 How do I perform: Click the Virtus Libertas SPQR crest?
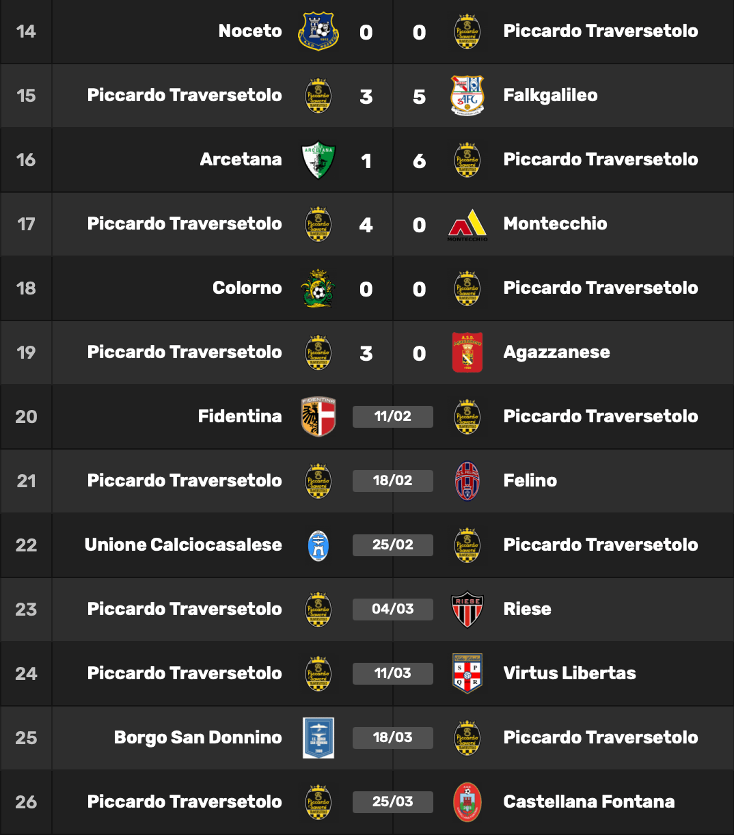coord(467,673)
